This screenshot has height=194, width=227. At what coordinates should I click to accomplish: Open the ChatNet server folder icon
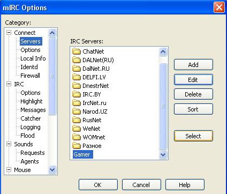pos(77,51)
